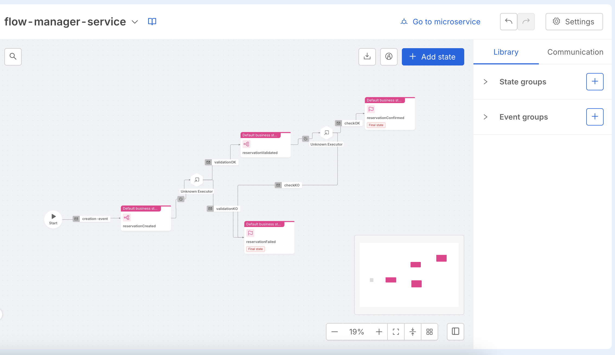Click the fit-to-screen icon in zoom bar
Screen dimensions: 615x355
click(x=396, y=332)
